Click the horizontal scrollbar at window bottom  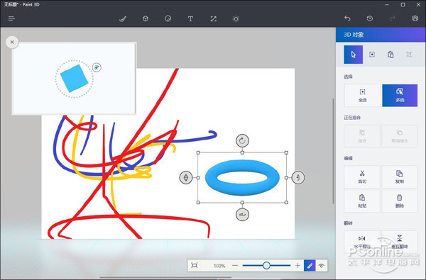click(165, 278)
